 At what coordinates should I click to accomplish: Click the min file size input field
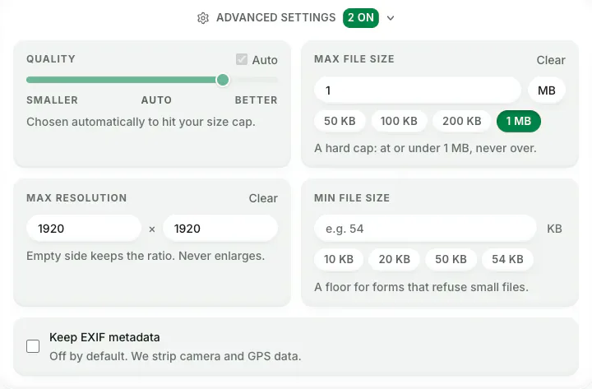click(425, 229)
